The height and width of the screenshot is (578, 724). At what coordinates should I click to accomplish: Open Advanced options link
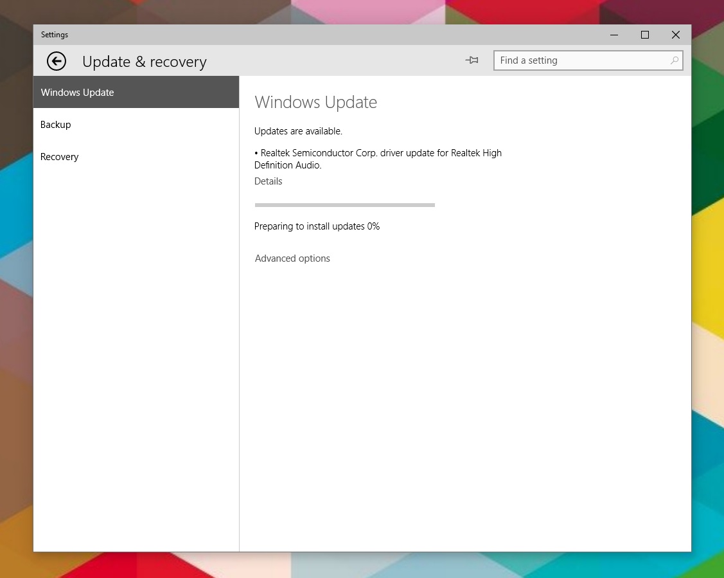(292, 258)
